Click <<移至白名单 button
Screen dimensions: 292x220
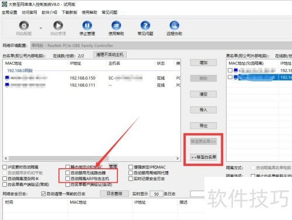(x=203, y=157)
